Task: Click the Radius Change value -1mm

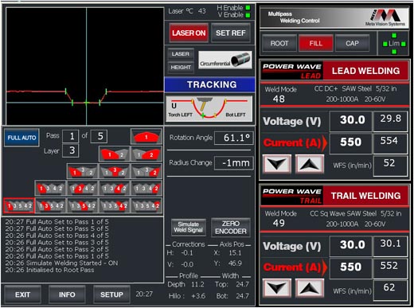Action: pyautogui.click(x=234, y=162)
